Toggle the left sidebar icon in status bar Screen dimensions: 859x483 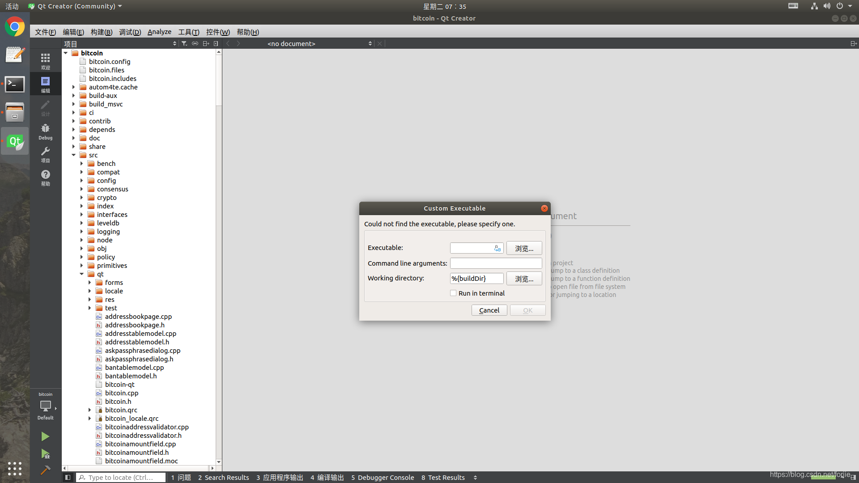coord(68,477)
